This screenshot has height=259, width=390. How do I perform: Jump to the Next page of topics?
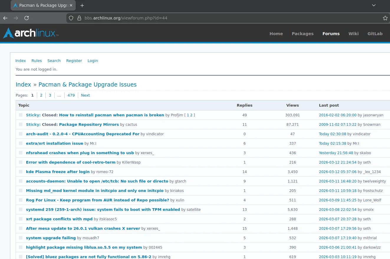coord(85,95)
